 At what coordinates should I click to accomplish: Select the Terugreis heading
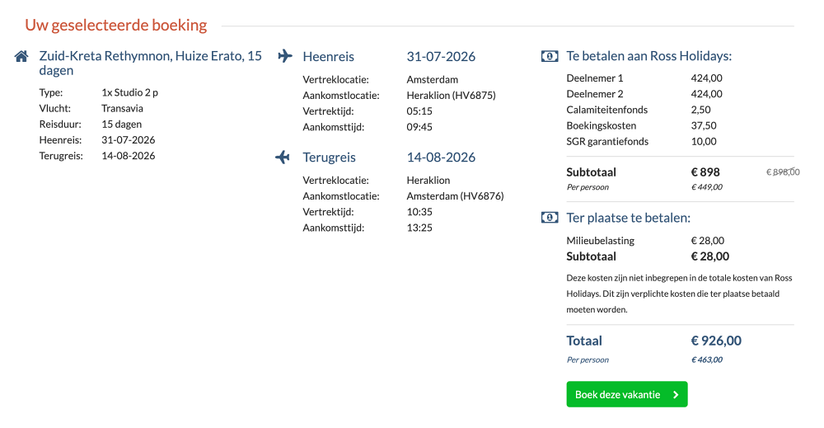pos(329,158)
